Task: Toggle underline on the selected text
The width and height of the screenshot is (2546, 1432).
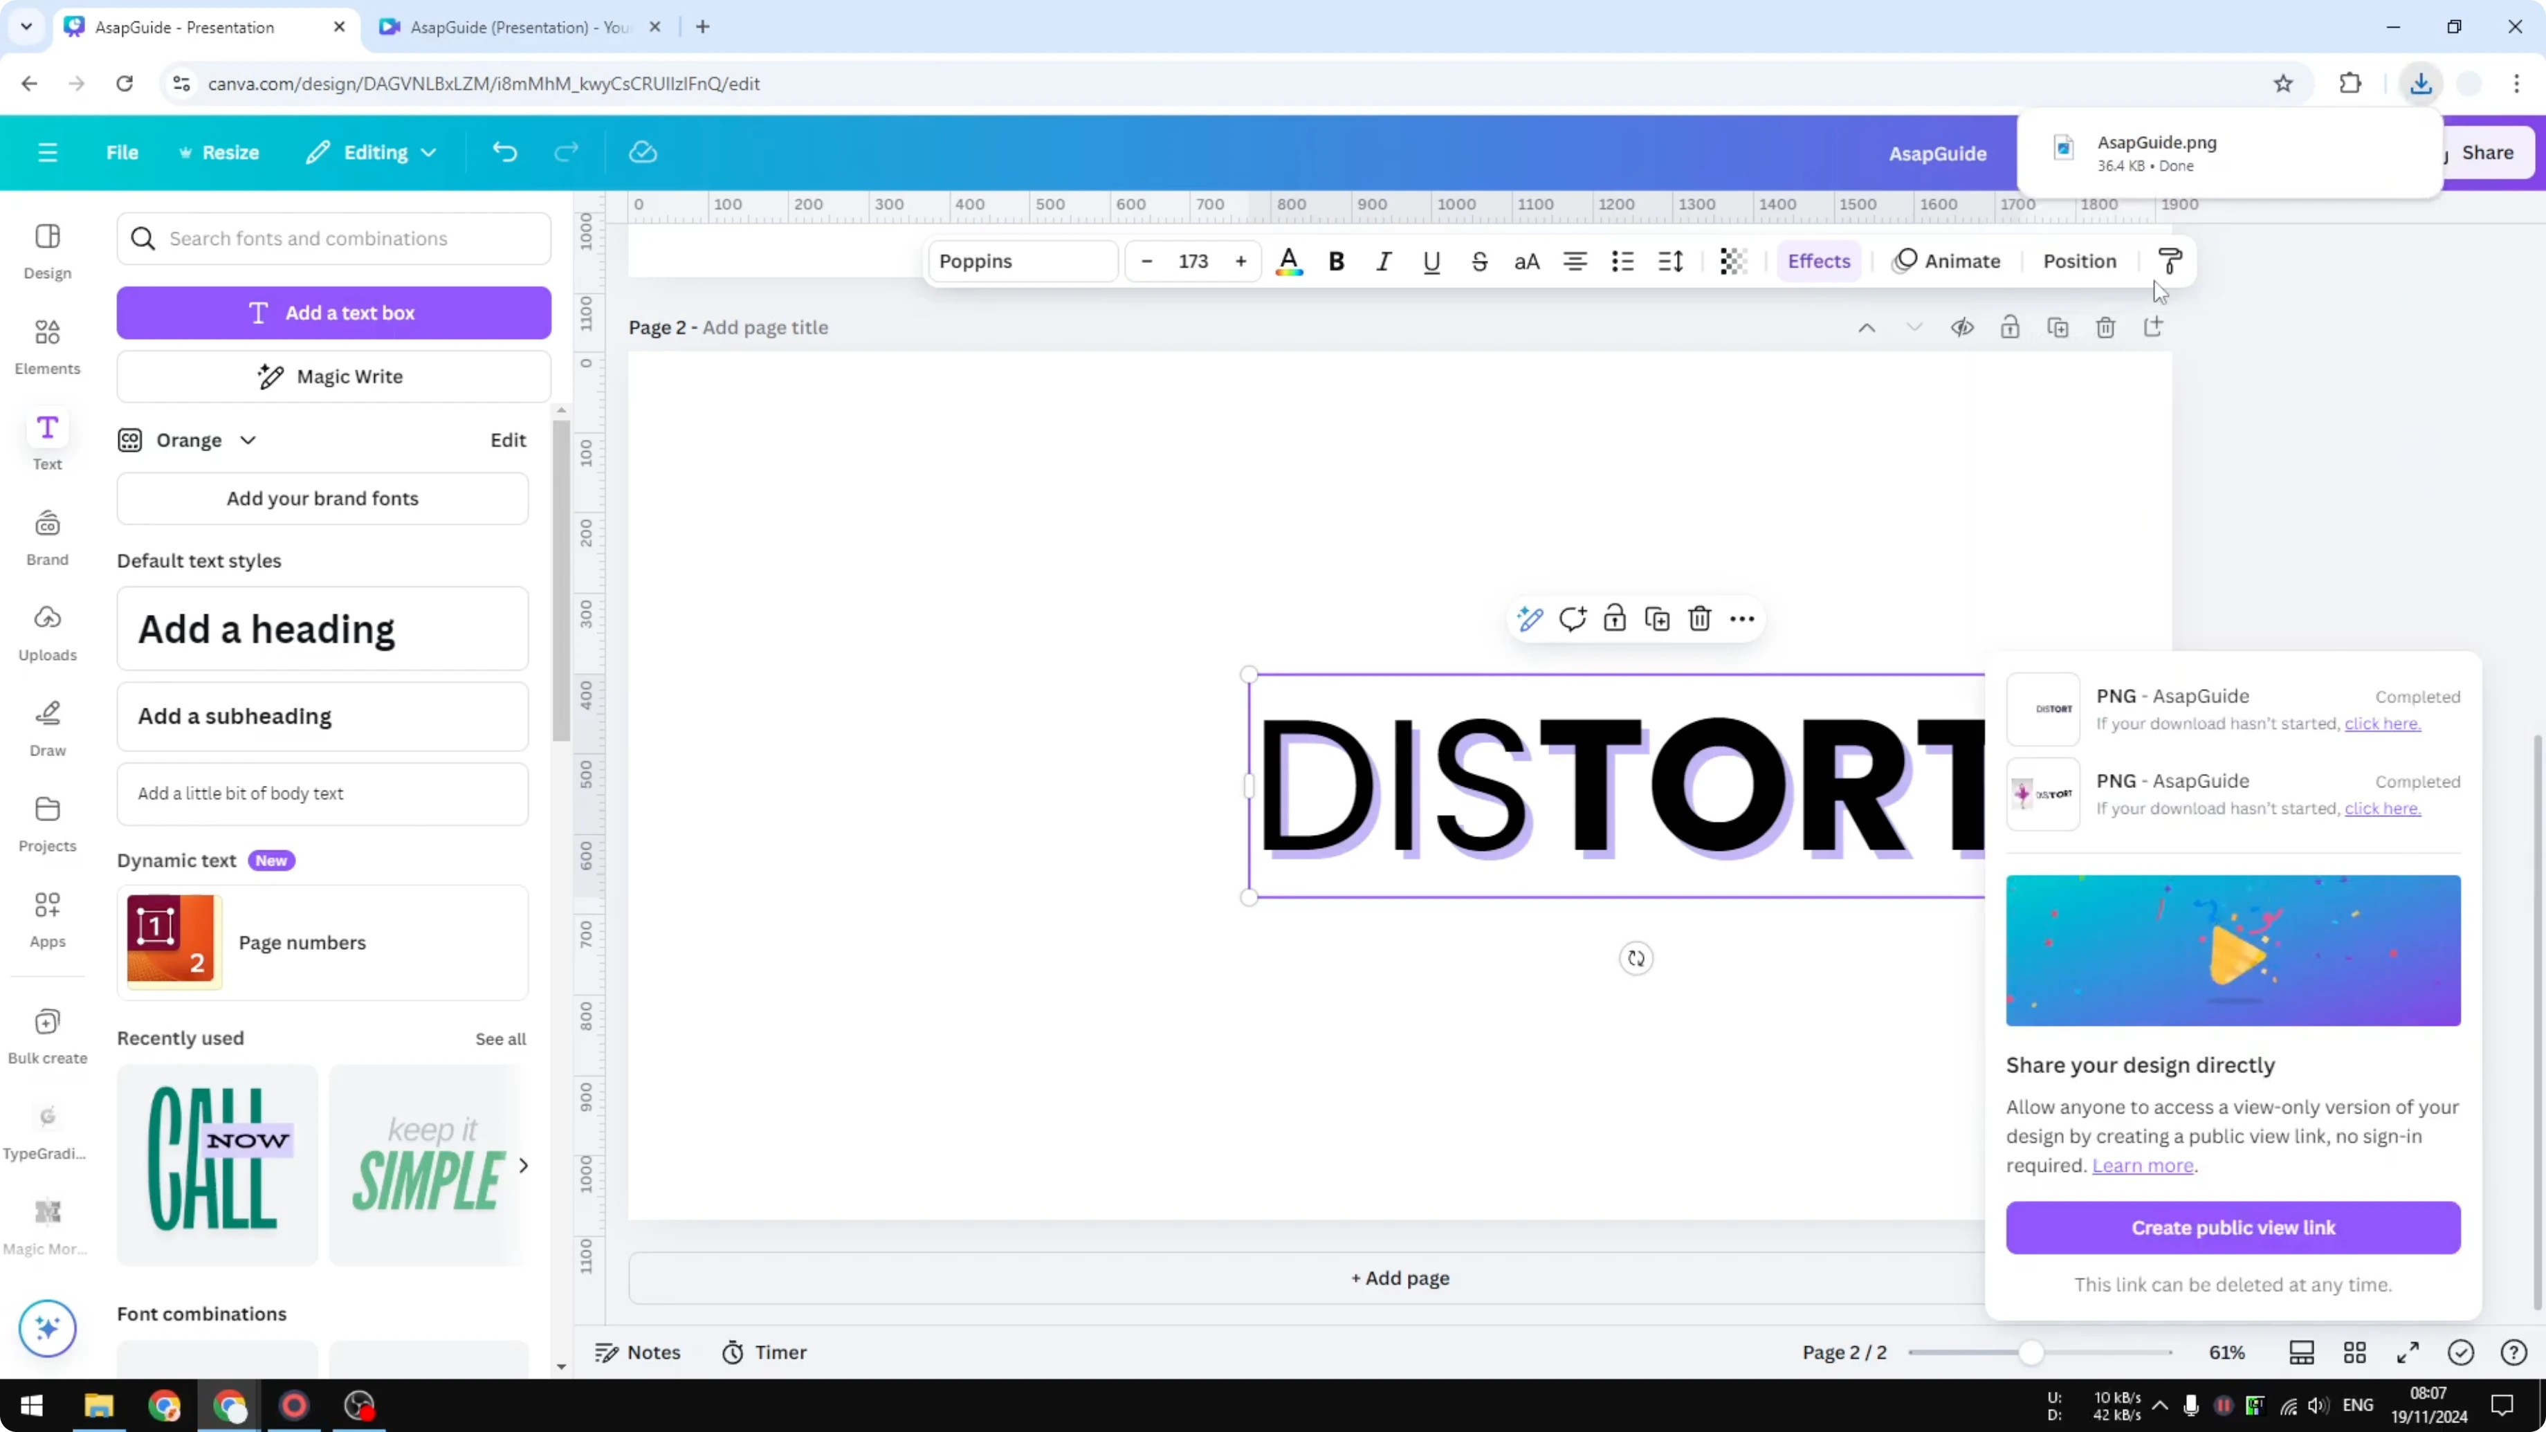Action: pos(1431,261)
